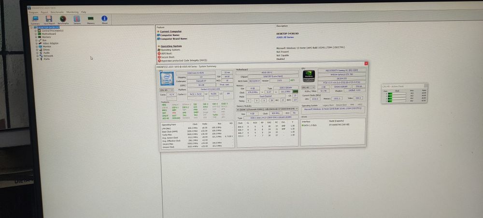Close the System Summary window

[366, 63]
